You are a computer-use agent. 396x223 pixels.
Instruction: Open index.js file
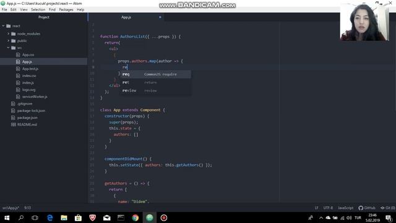point(28,82)
